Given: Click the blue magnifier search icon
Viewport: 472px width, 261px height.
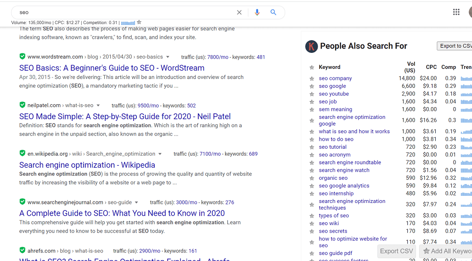Looking at the screenshot, I should (273, 12).
